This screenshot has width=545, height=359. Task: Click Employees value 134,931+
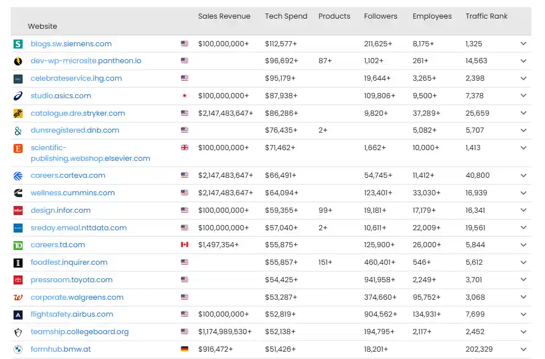426,314
